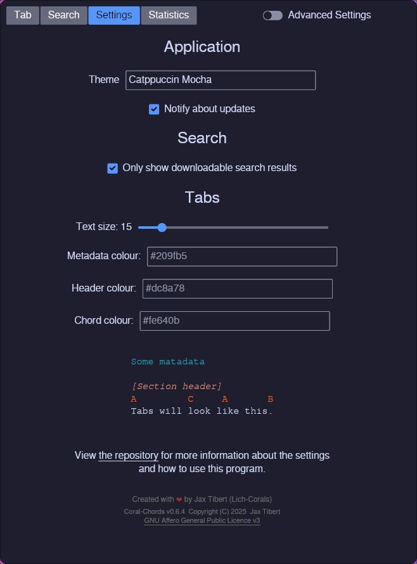
Task: Click the 'Tabs will look like this.' line
Action: [x=202, y=411]
